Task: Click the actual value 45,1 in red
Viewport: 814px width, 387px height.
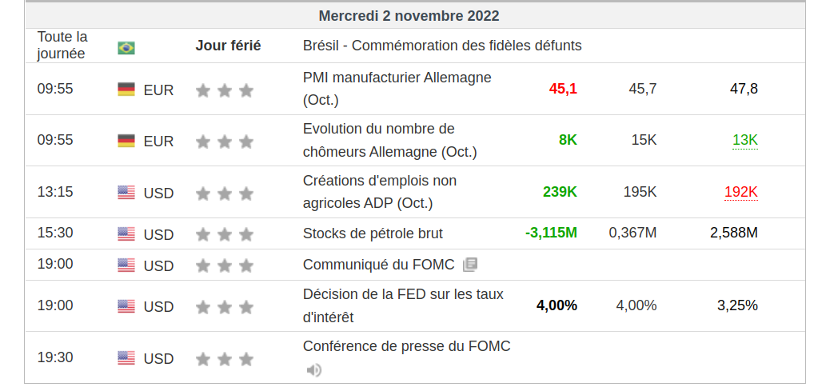Action: (x=562, y=89)
